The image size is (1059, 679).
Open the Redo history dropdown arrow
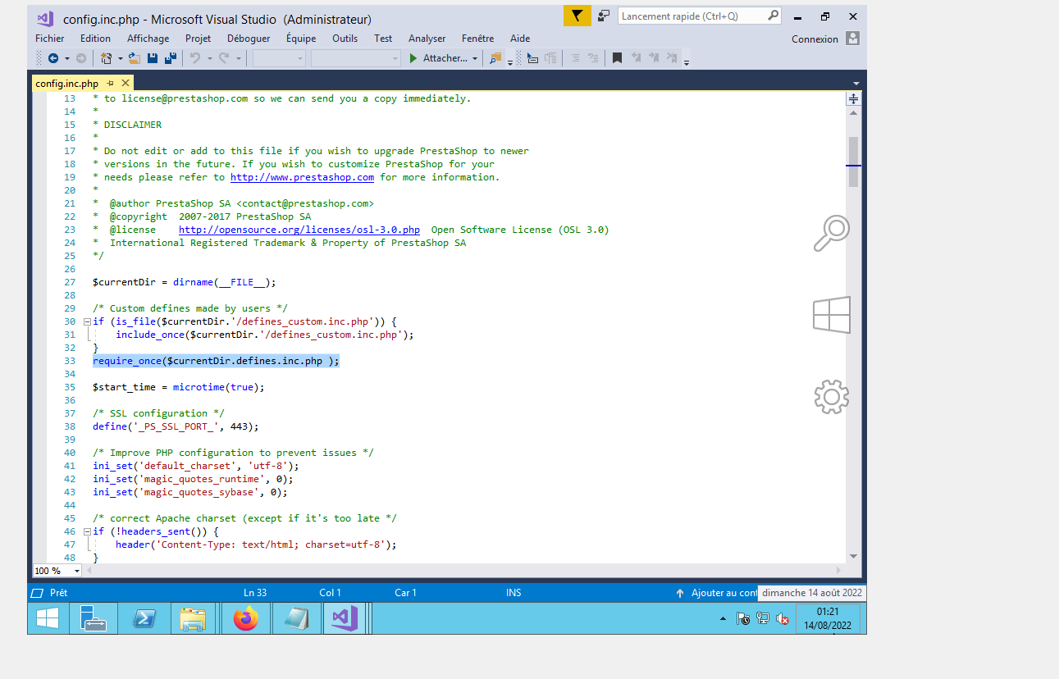click(x=239, y=58)
